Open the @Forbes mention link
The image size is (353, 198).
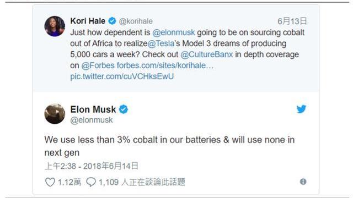(x=98, y=65)
